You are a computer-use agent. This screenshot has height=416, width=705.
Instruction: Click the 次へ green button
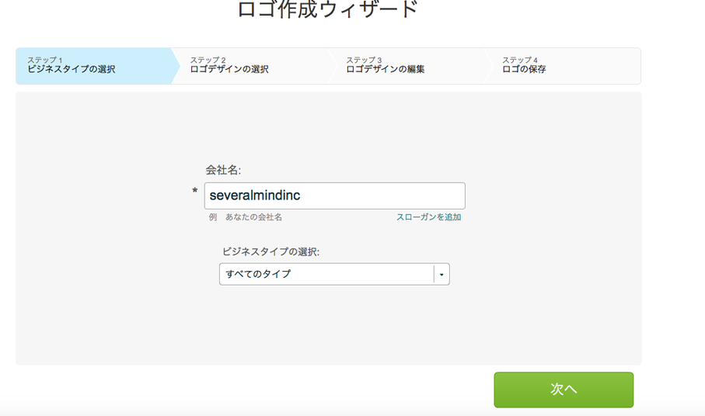564,390
